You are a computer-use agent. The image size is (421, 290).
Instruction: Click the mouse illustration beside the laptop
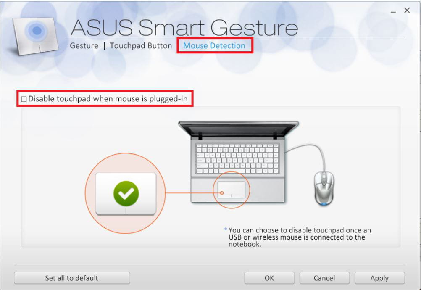(324, 188)
